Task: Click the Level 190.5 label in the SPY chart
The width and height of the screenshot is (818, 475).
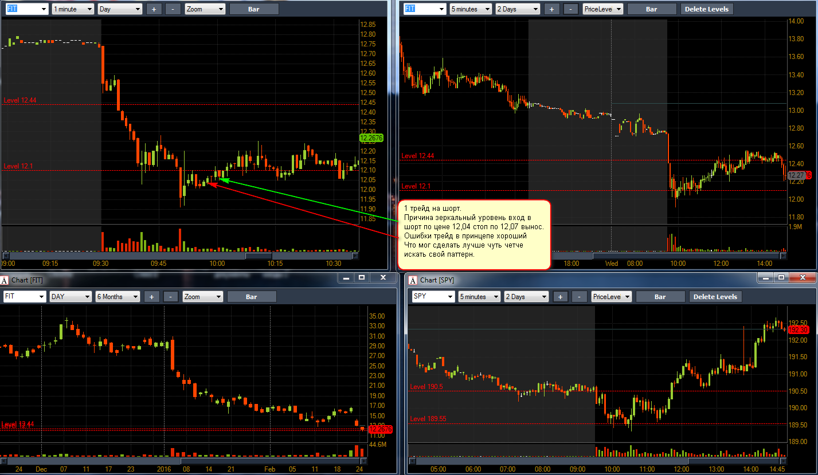Action: click(426, 387)
